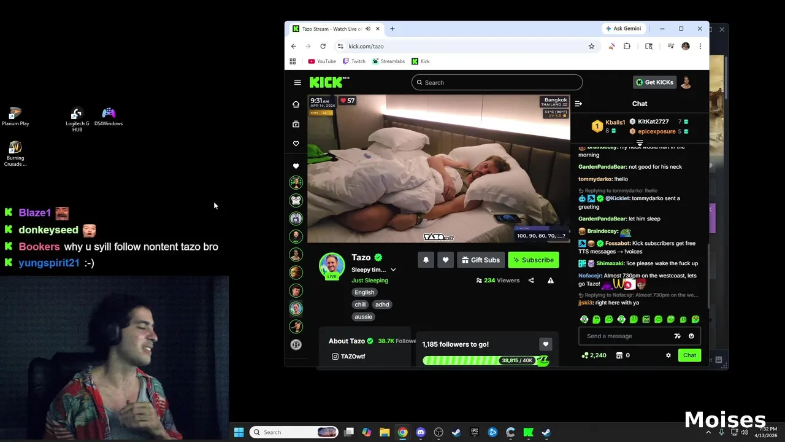Image resolution: width=785 pixels, height=442 pixels.
Task: Open chat settings gear icon
Action: point(668,355)
